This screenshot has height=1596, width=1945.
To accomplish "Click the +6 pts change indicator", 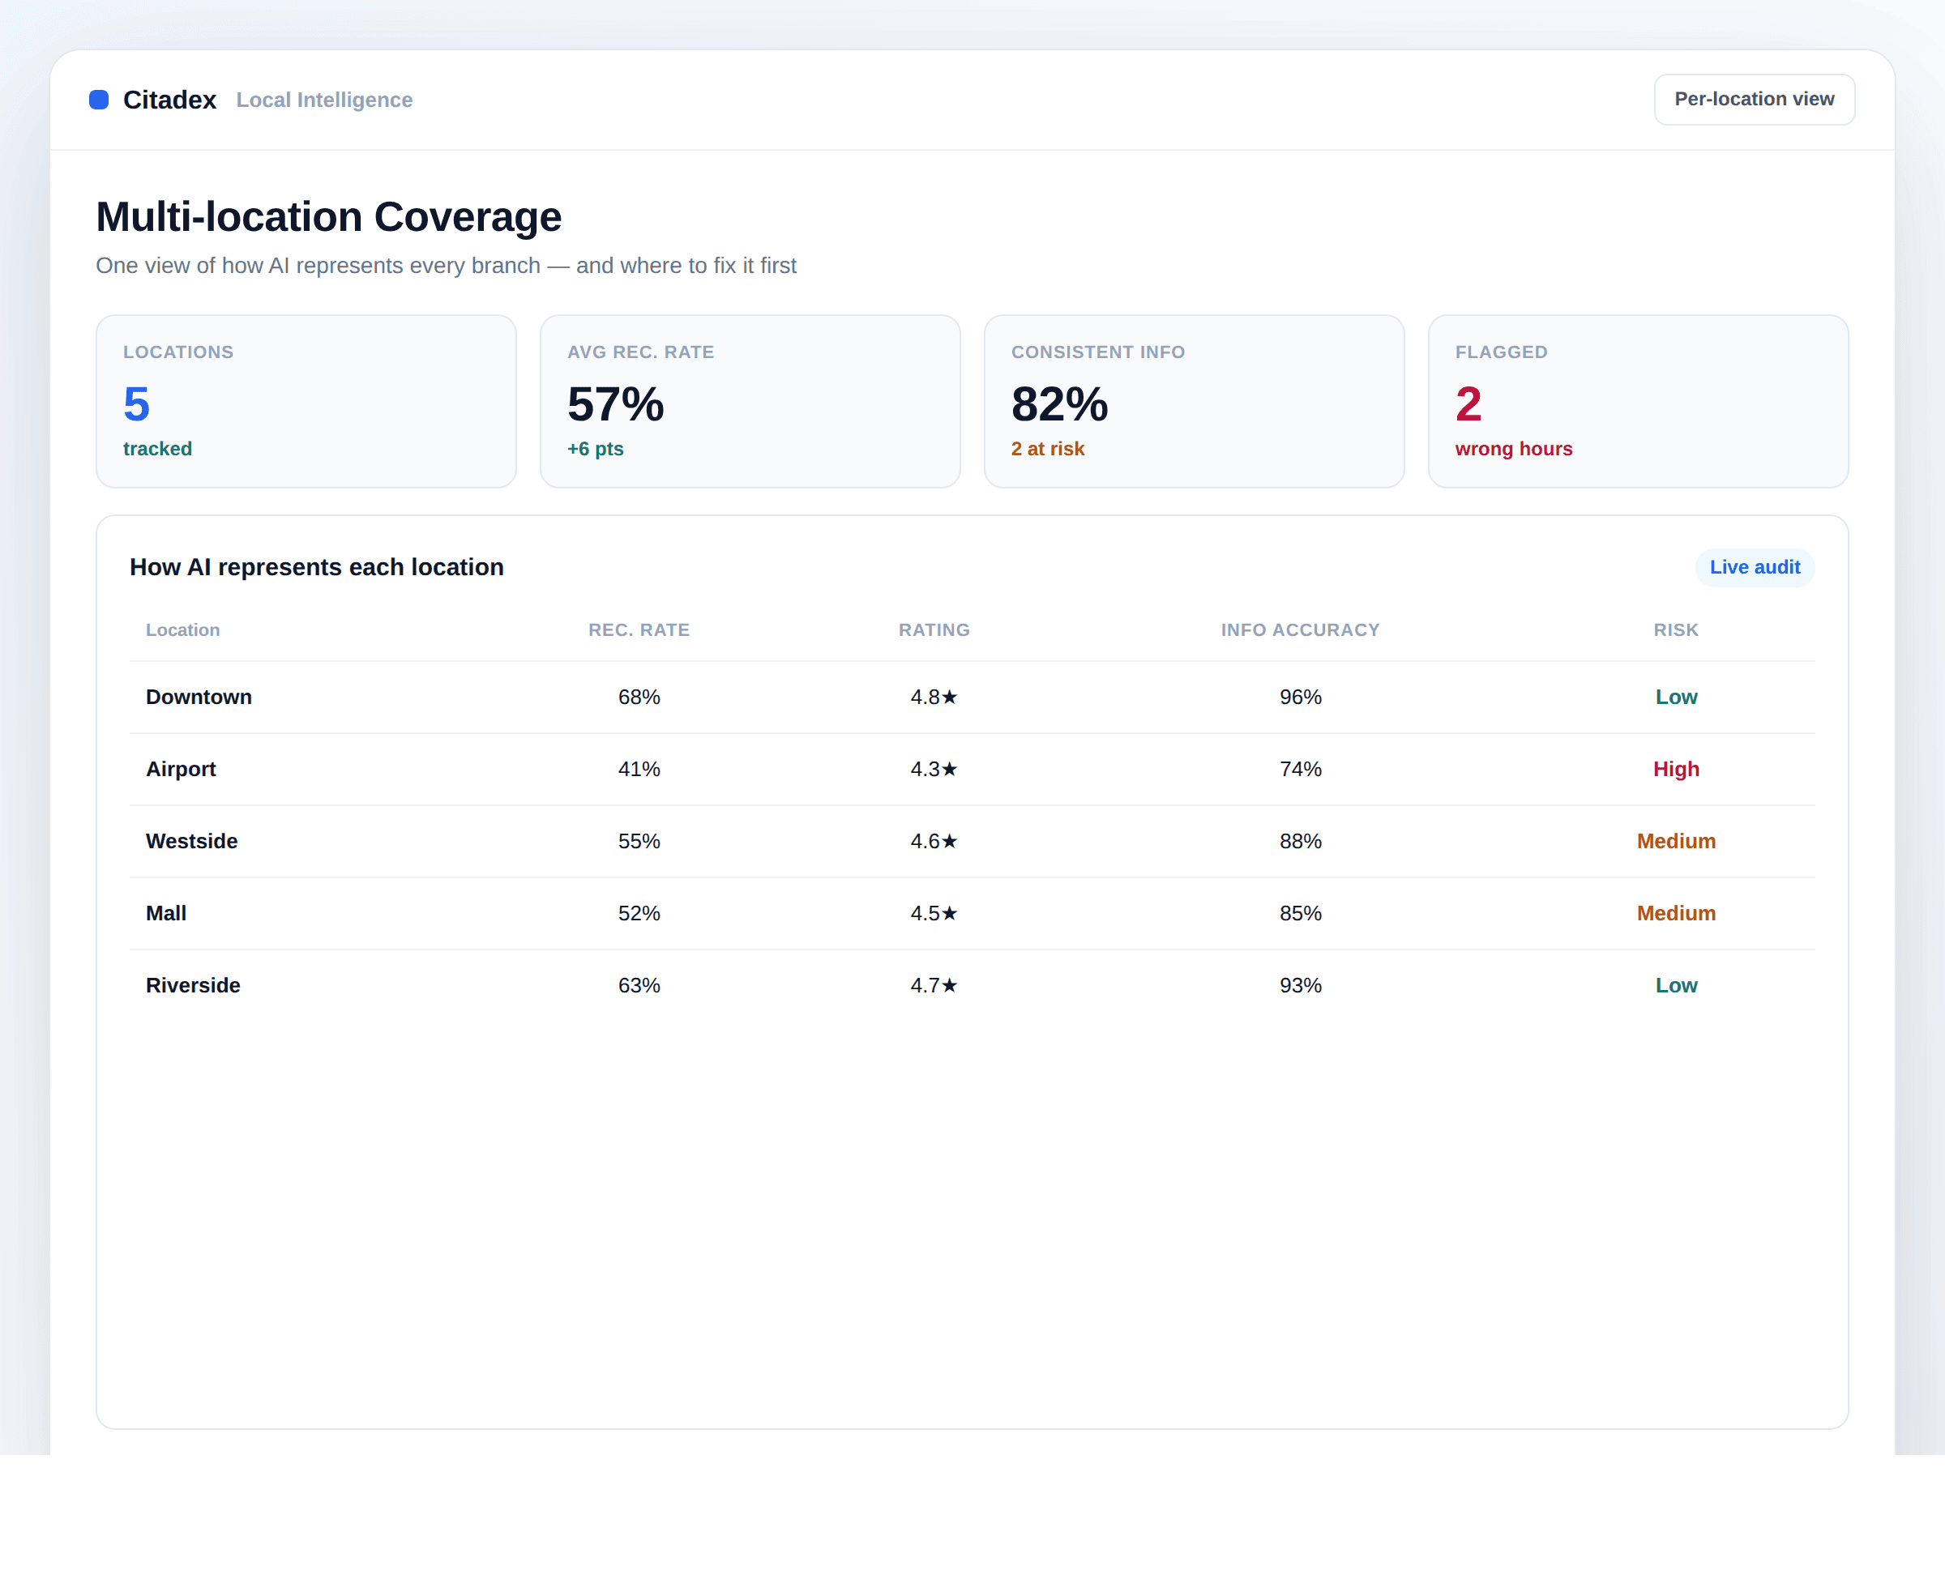I will click(x=595, y=449).
